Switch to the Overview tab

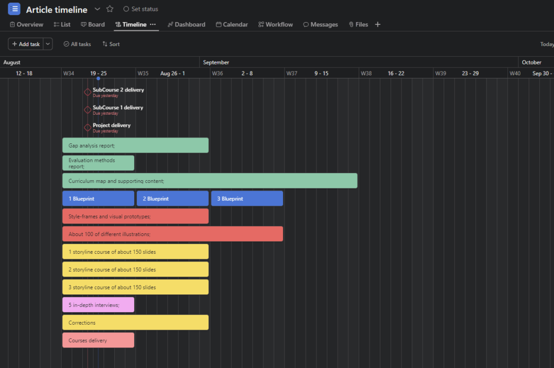[x=27, y=24]
